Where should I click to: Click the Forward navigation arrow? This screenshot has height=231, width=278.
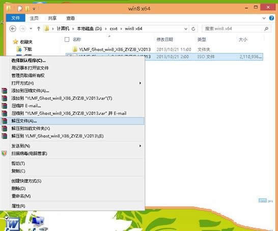(x=22, y=28)
